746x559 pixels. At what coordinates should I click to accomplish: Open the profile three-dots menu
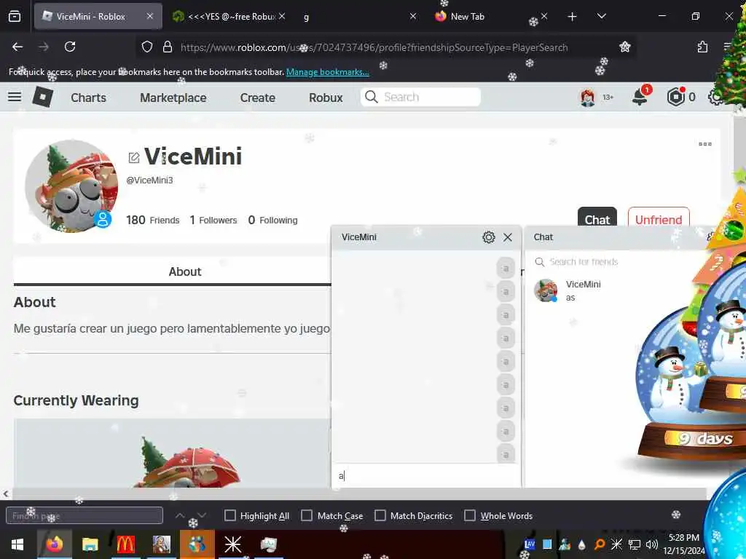705,144
